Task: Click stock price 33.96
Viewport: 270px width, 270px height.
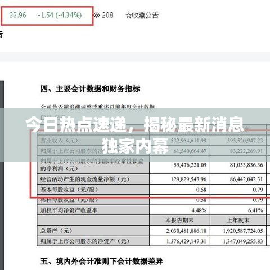Action: pos(18,15)
